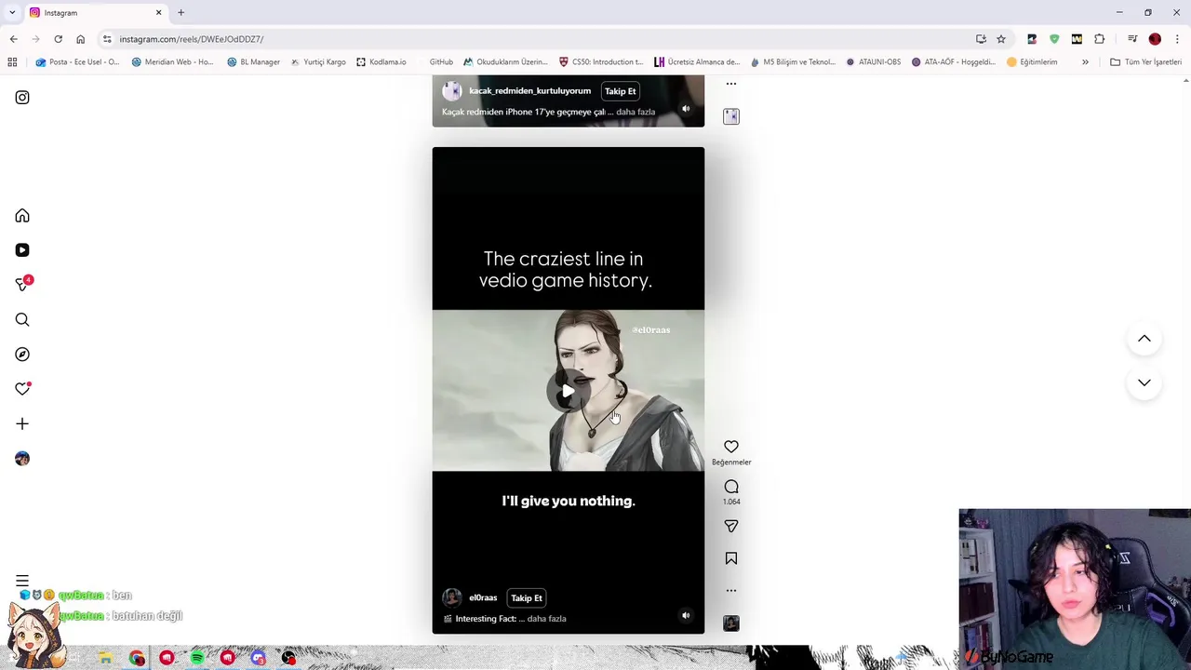Open a new browser tab
Screen dimensions: 1191x670
(181, 13)
